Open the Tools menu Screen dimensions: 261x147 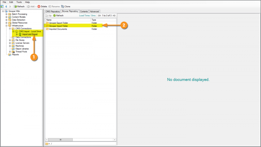[19, 2]
